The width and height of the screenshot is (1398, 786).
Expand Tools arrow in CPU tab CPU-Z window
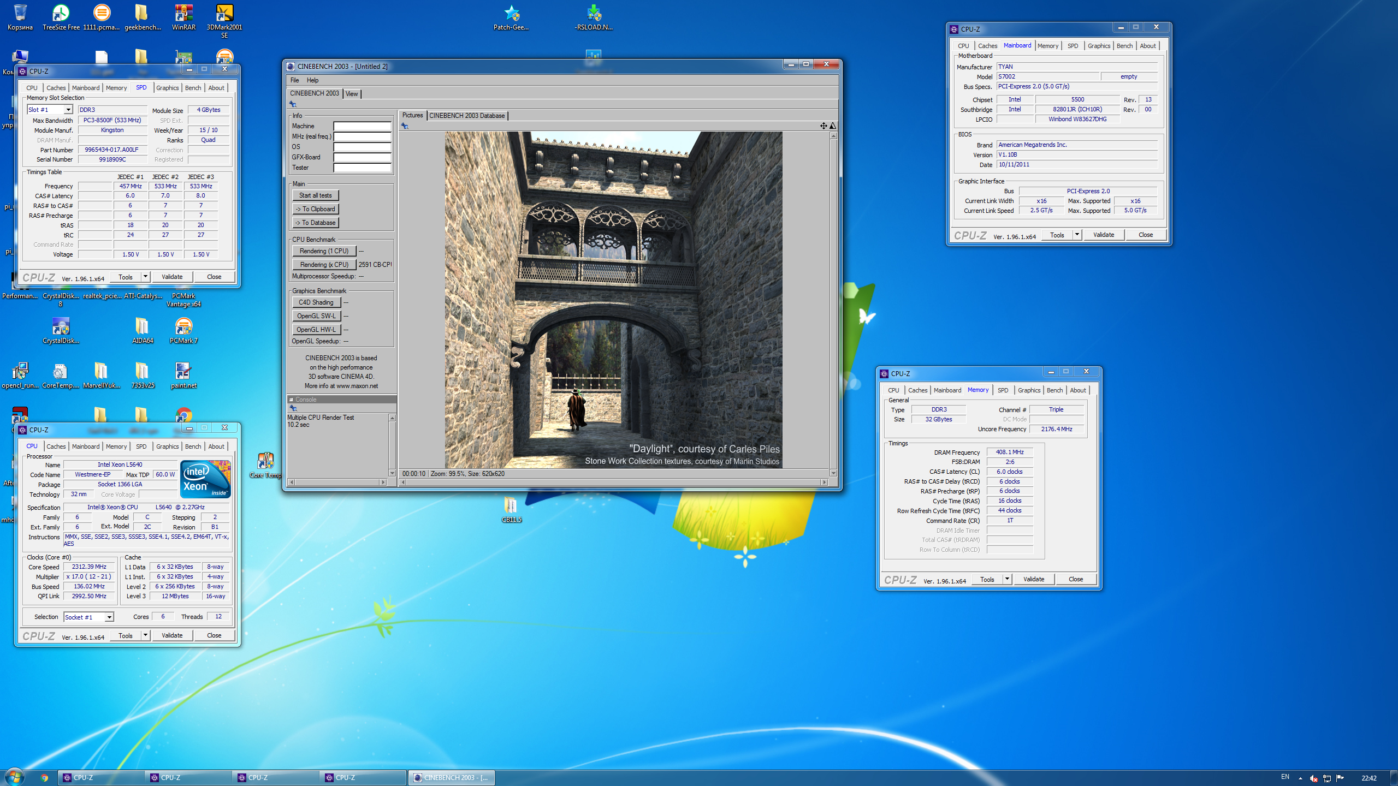145,635
